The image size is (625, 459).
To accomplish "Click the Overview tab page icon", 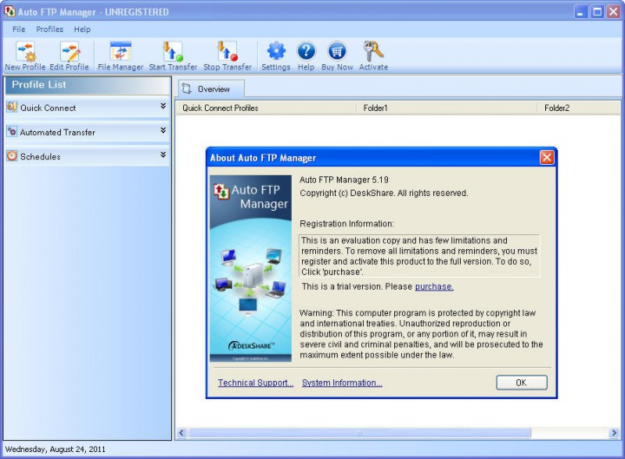I will tap(187, 89).
